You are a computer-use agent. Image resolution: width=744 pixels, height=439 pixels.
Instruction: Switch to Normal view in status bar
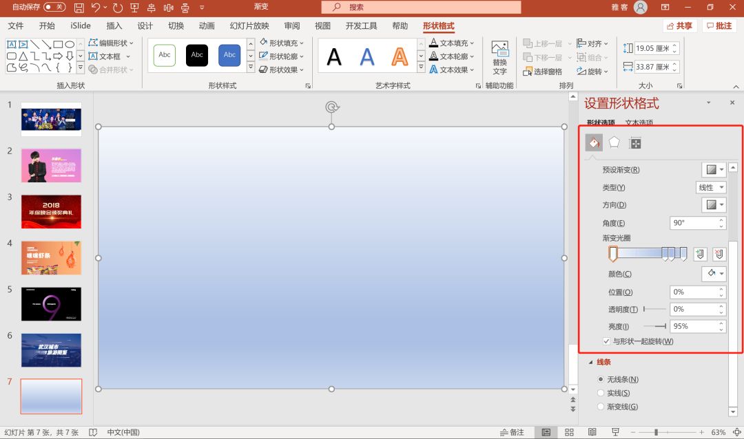pos(546,432)
